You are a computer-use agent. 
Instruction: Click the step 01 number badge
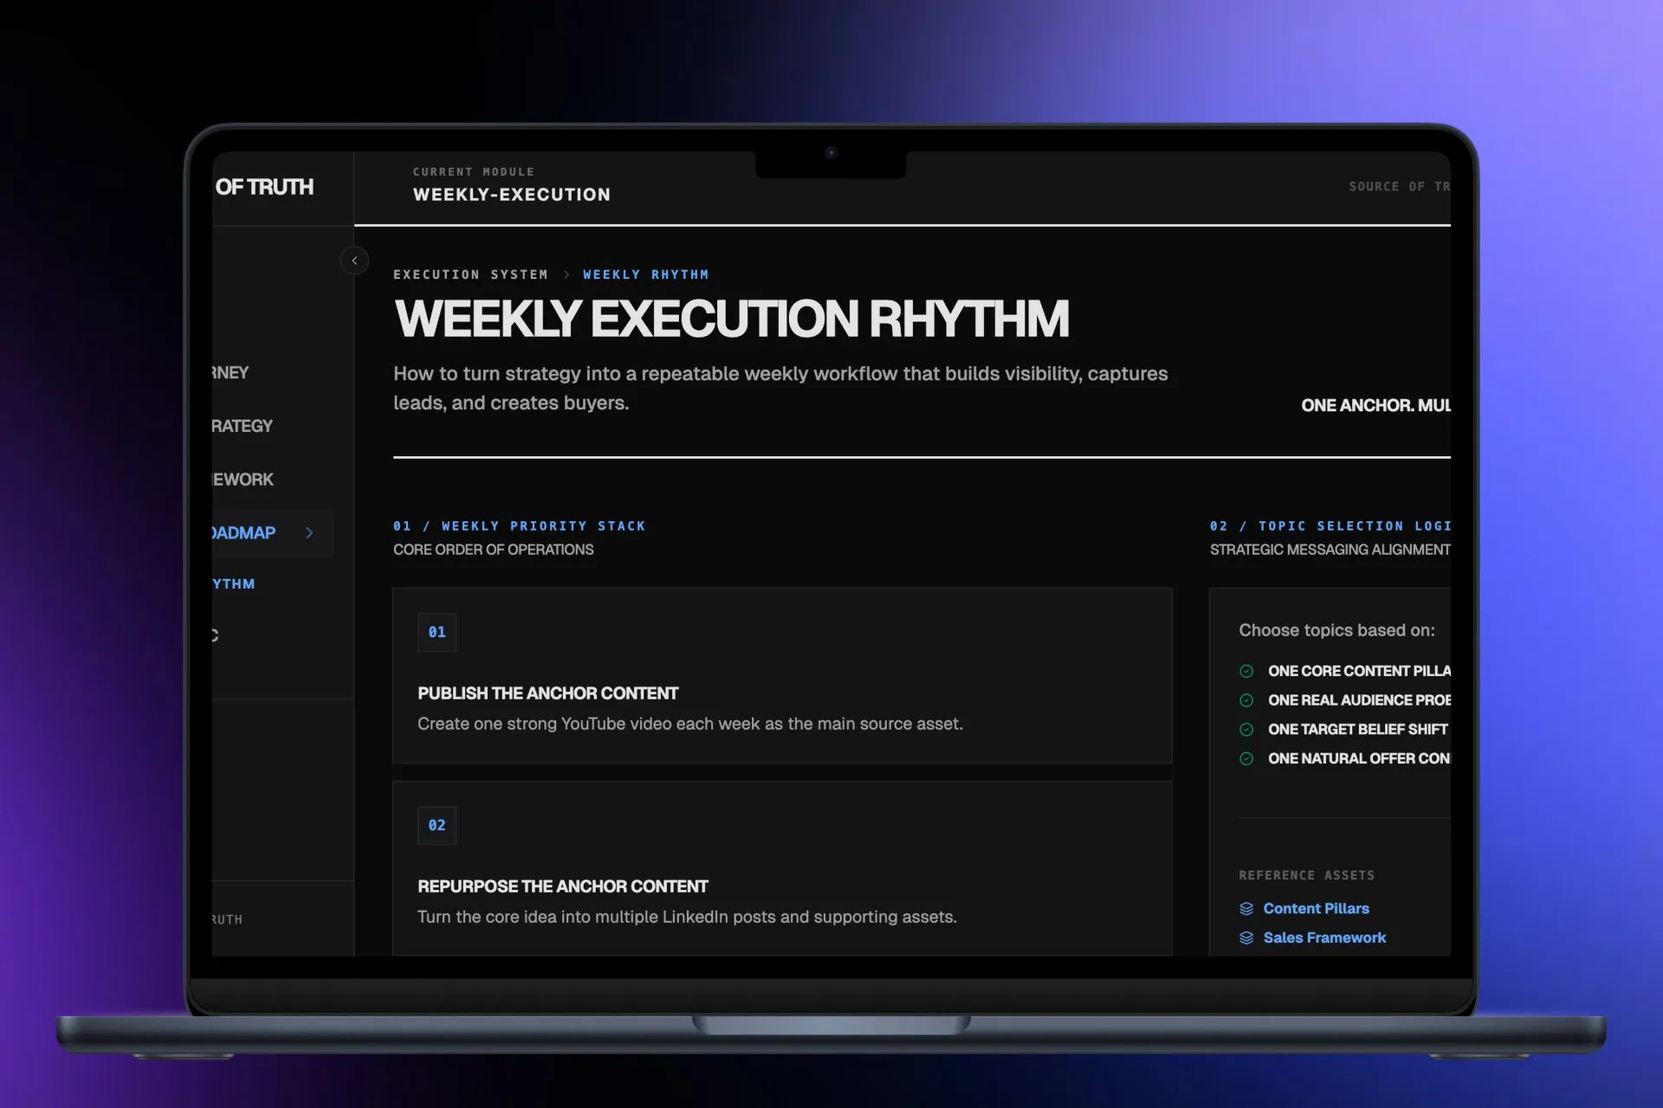click(x=437, y=632)
